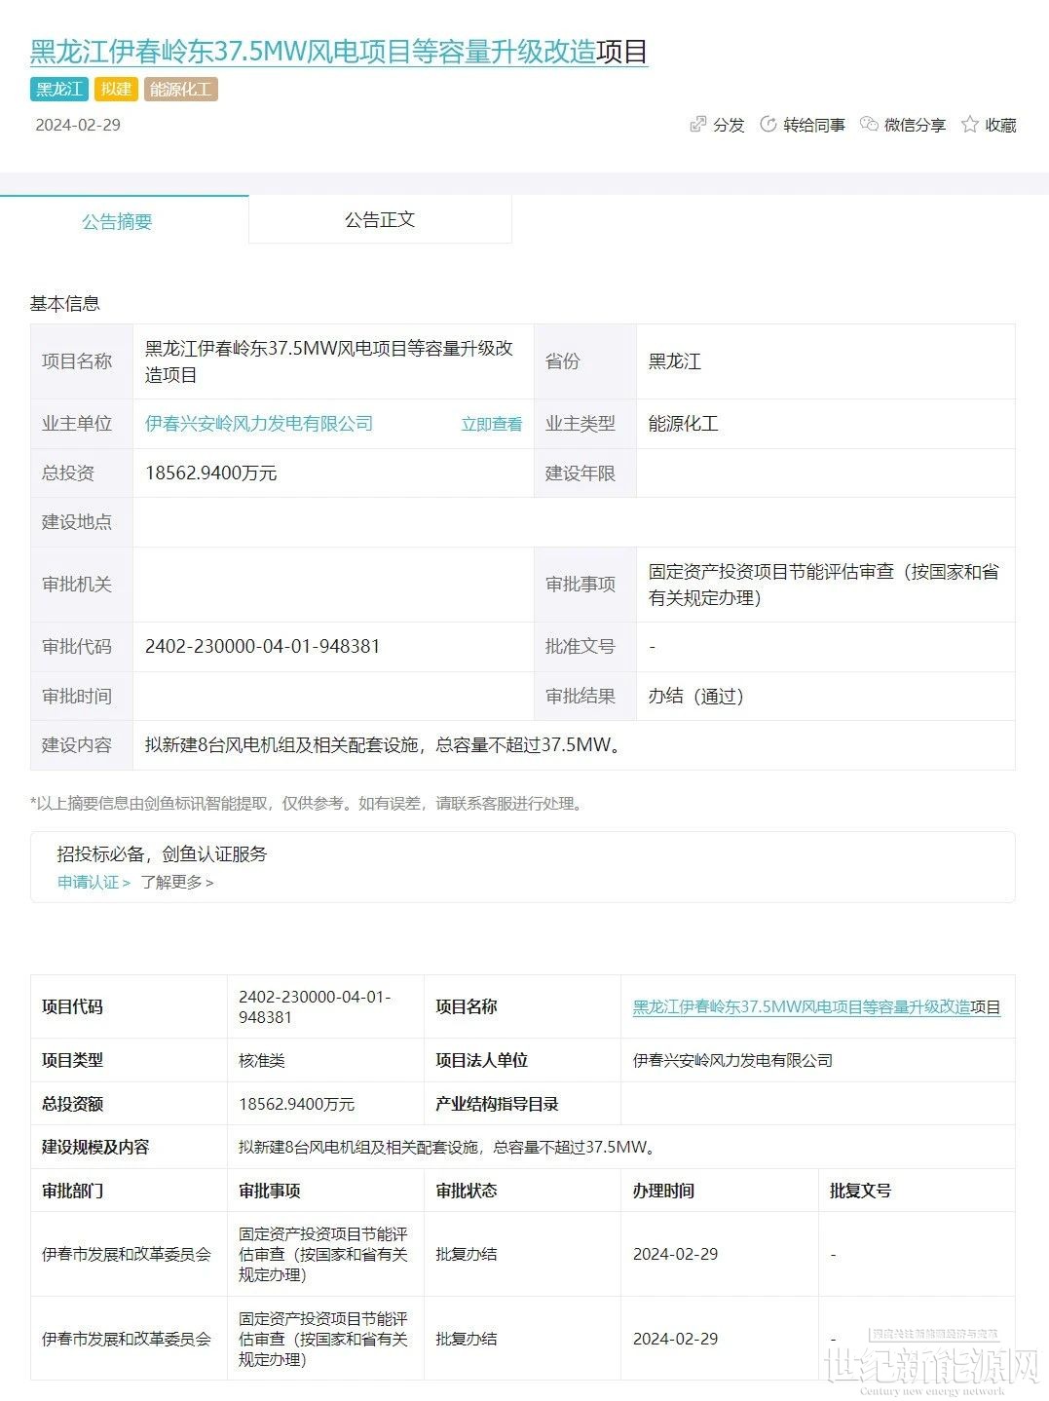
Task: Select 18562.9400万元 in 总投资 row
Action: pos(211,473)
